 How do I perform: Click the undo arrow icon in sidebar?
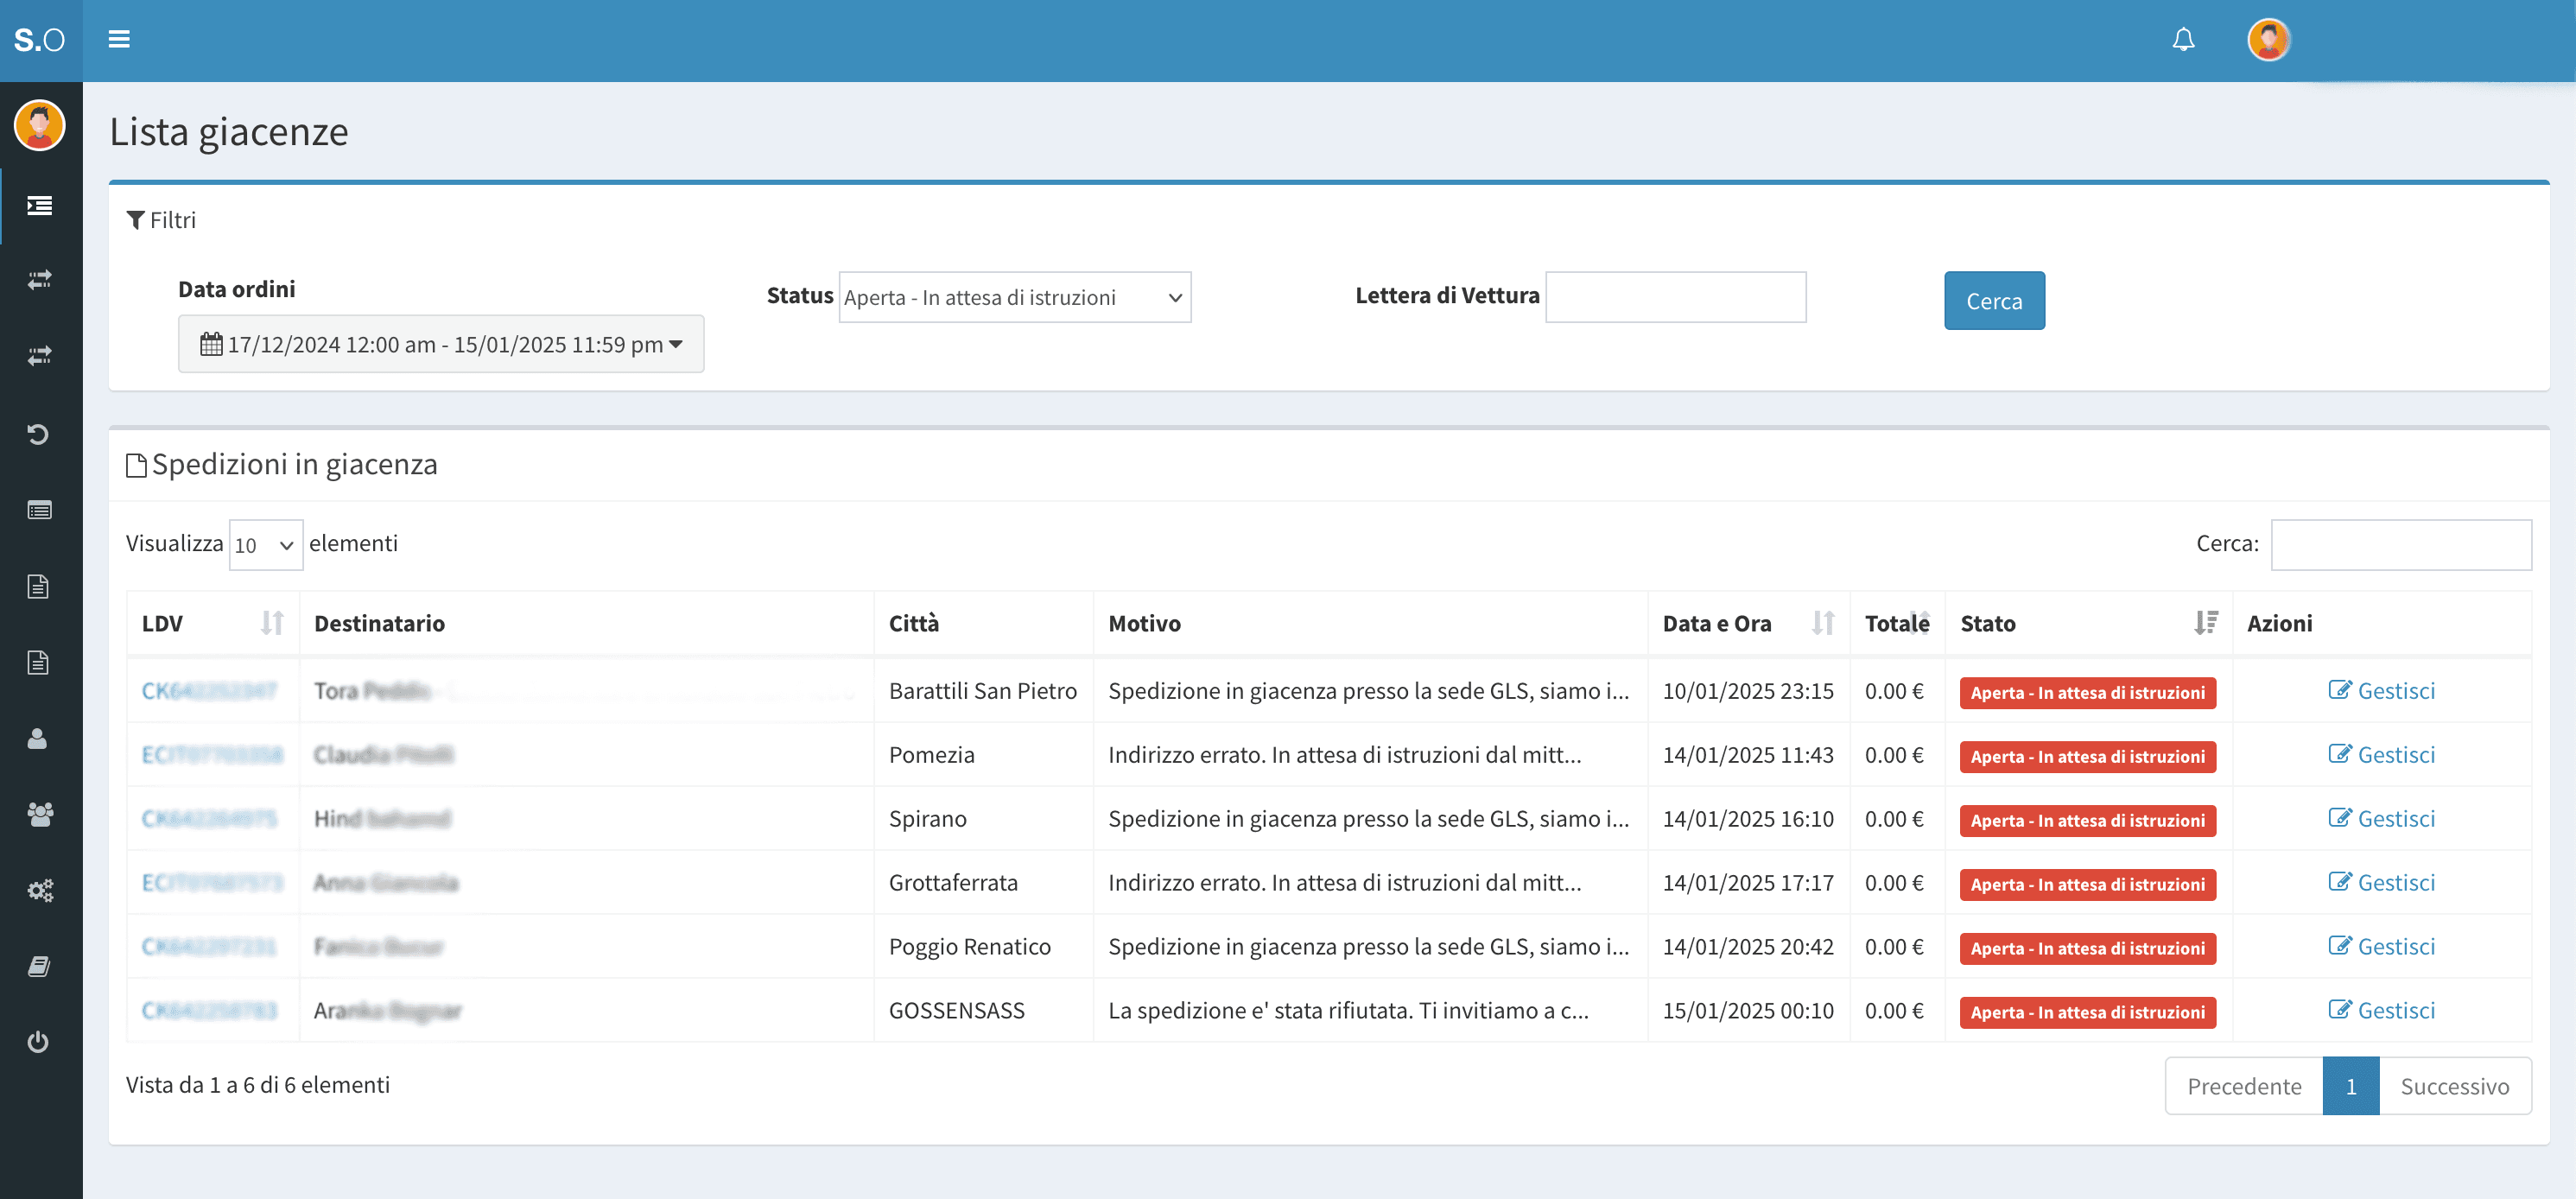pyautogui.click(x=38, y=434)
